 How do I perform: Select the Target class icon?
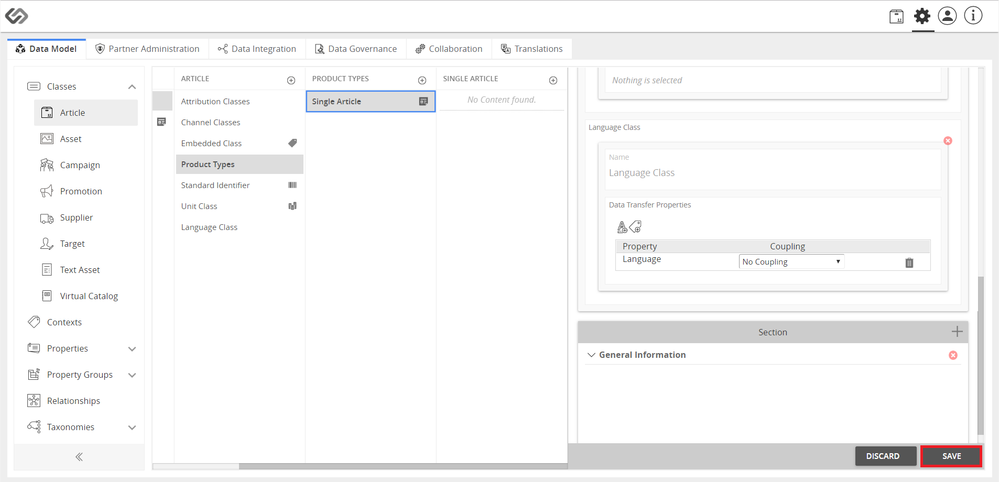click(47, 244)
